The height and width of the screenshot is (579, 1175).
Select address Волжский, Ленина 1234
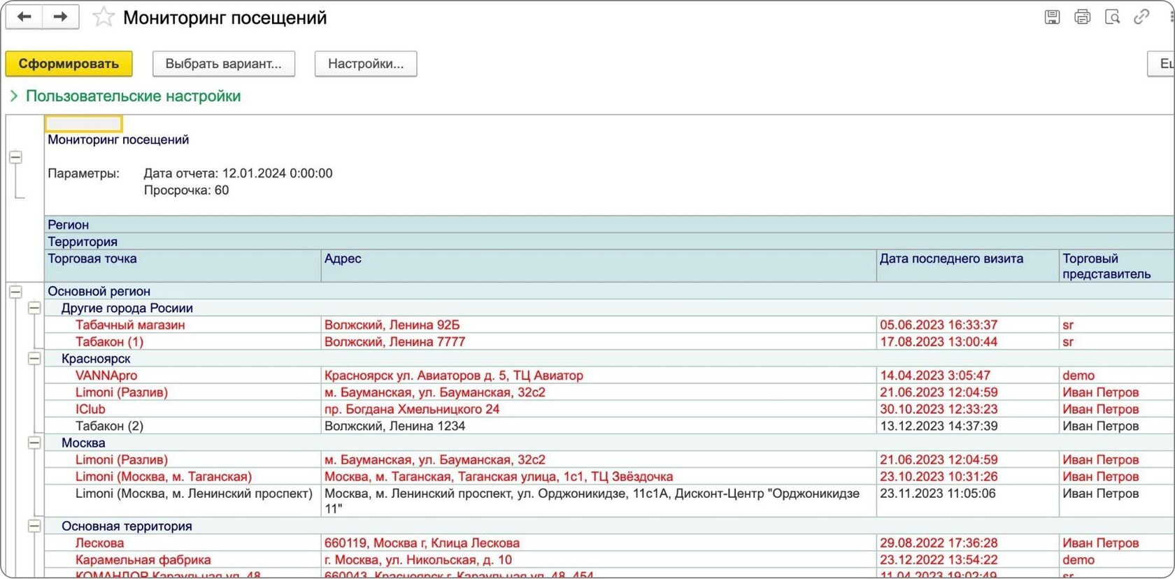click(x=394, y=426)
